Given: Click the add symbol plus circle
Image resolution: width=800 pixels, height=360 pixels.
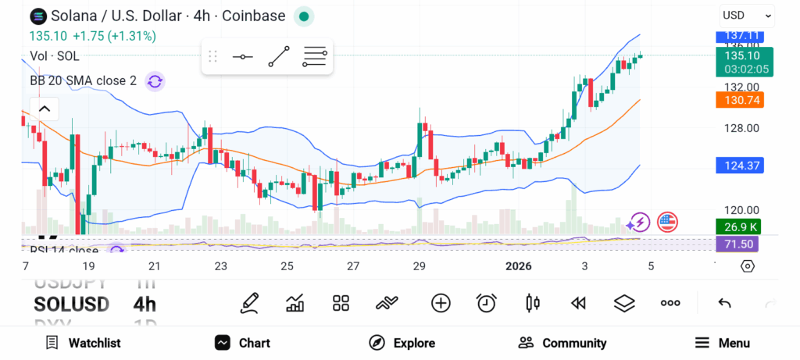Looking at the screenshot, I should [441, 303].
